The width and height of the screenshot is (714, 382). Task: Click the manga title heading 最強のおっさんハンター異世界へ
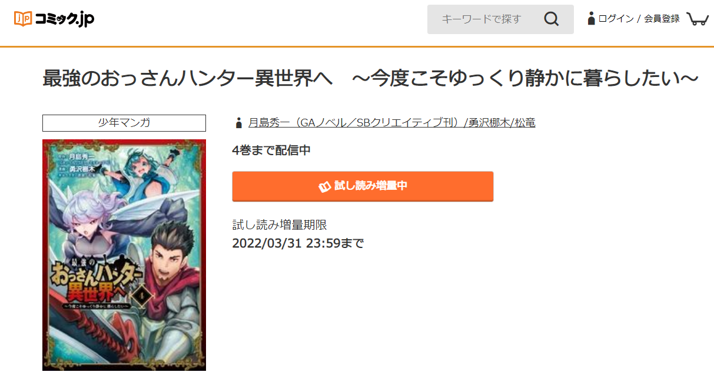(370, 78)
